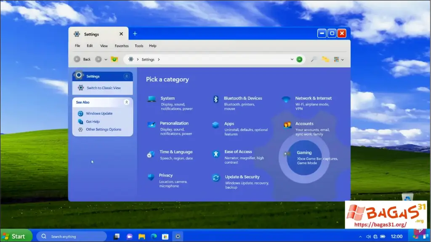Open the Views dropdown at the toolbar's right end

point(342,59)
